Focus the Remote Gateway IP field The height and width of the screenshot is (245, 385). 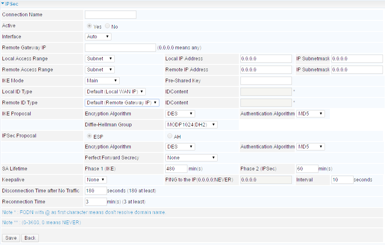point(120,48)
